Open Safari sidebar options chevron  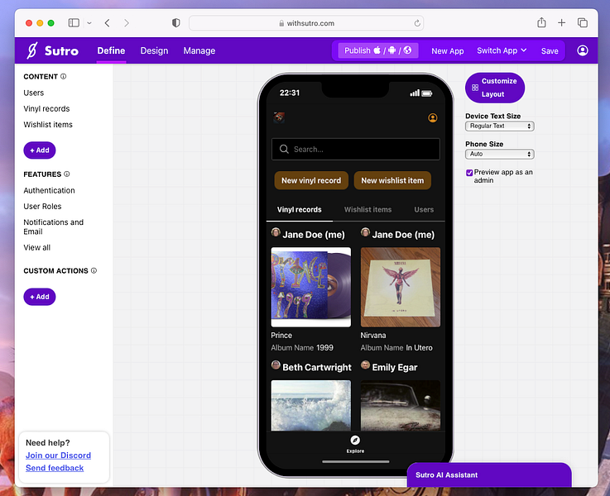89,23
